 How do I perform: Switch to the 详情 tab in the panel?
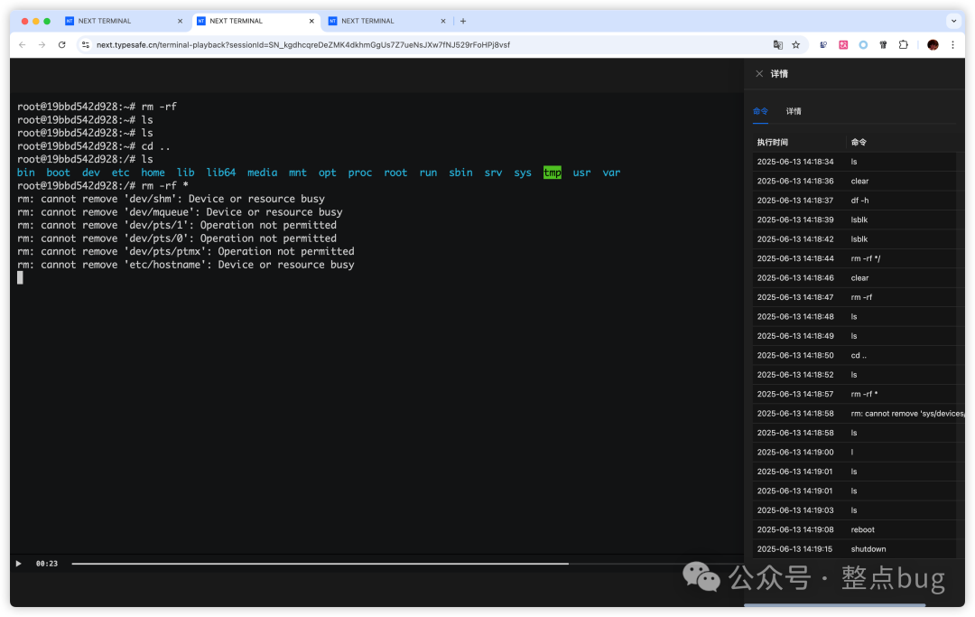coord(794,111)
